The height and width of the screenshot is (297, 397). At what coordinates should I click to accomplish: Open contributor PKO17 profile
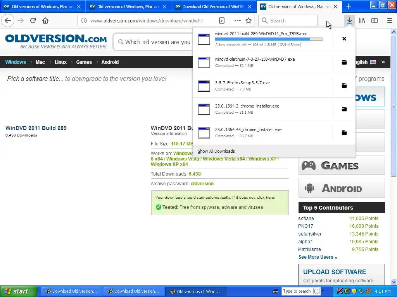(x=306, y=226)
